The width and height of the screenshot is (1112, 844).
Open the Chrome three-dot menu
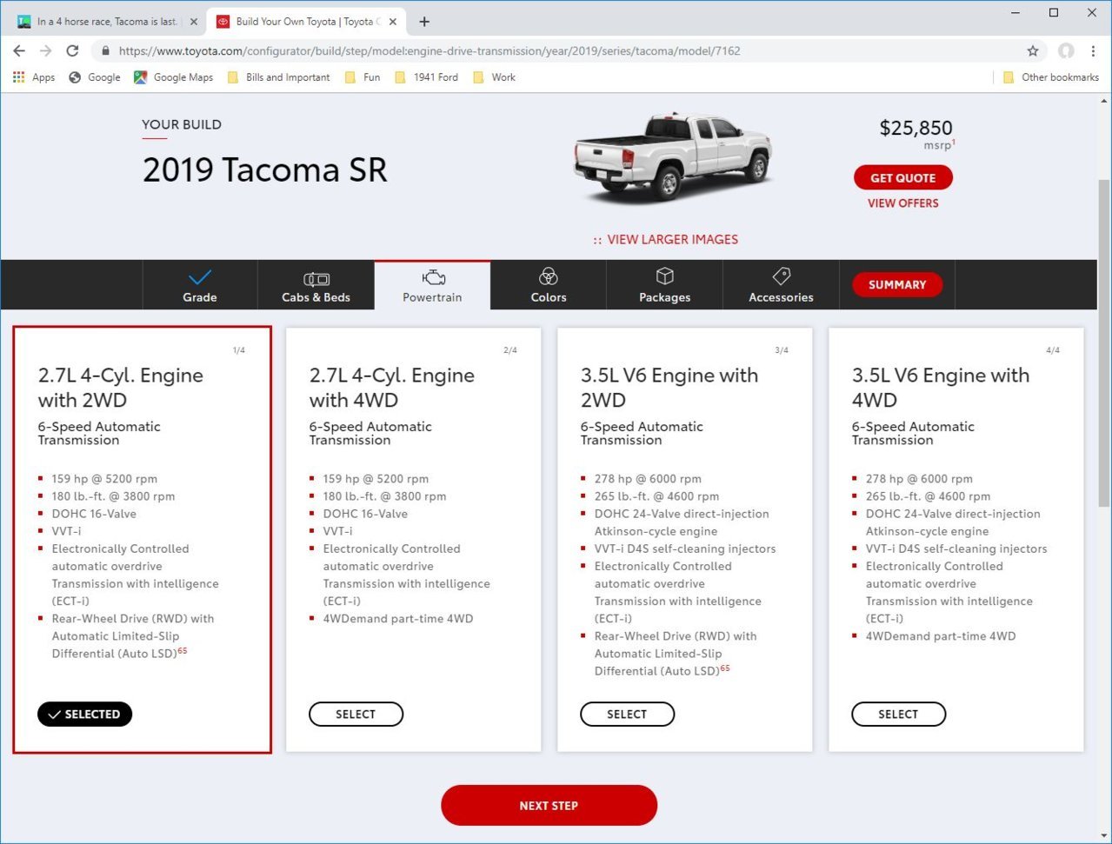(1093, 50)
